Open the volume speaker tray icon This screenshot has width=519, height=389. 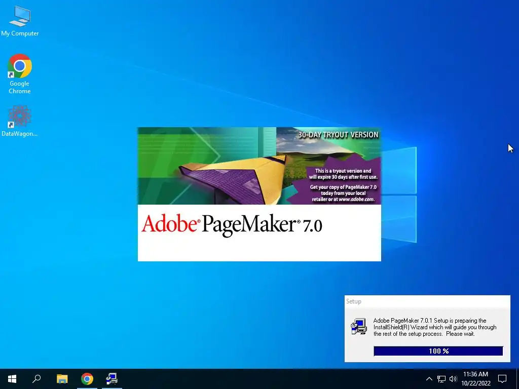453,379
